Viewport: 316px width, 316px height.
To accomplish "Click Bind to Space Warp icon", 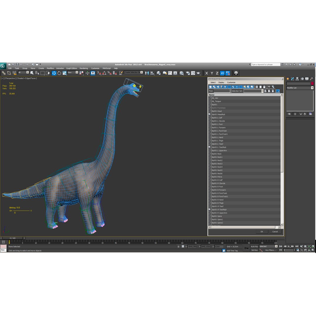I will (x=14, y=73).
